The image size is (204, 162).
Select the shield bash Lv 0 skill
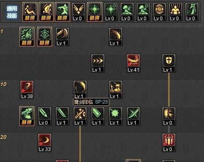(169, 116)
